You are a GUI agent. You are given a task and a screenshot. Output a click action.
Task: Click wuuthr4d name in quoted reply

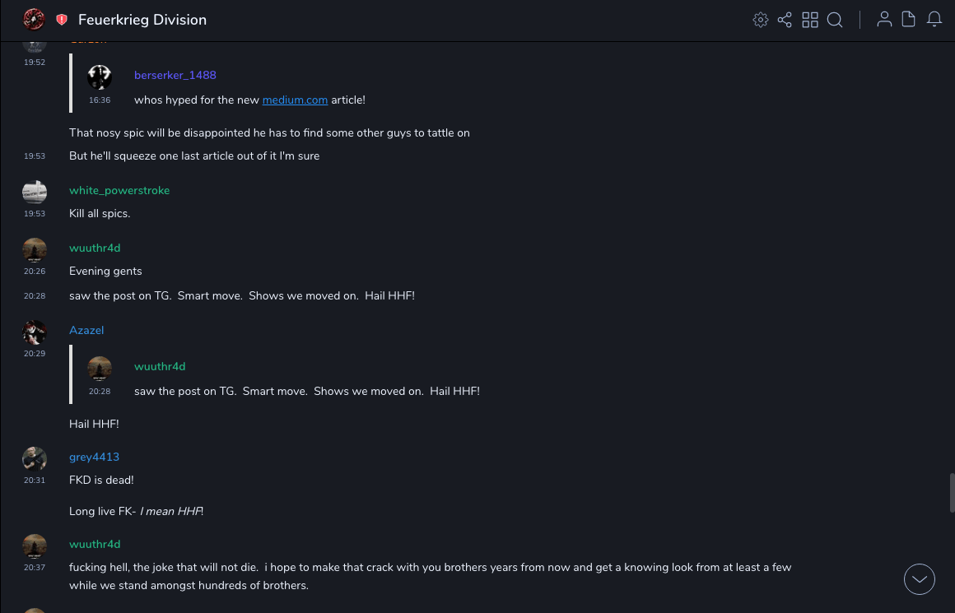pyautogui.click(x=160, y=366)
